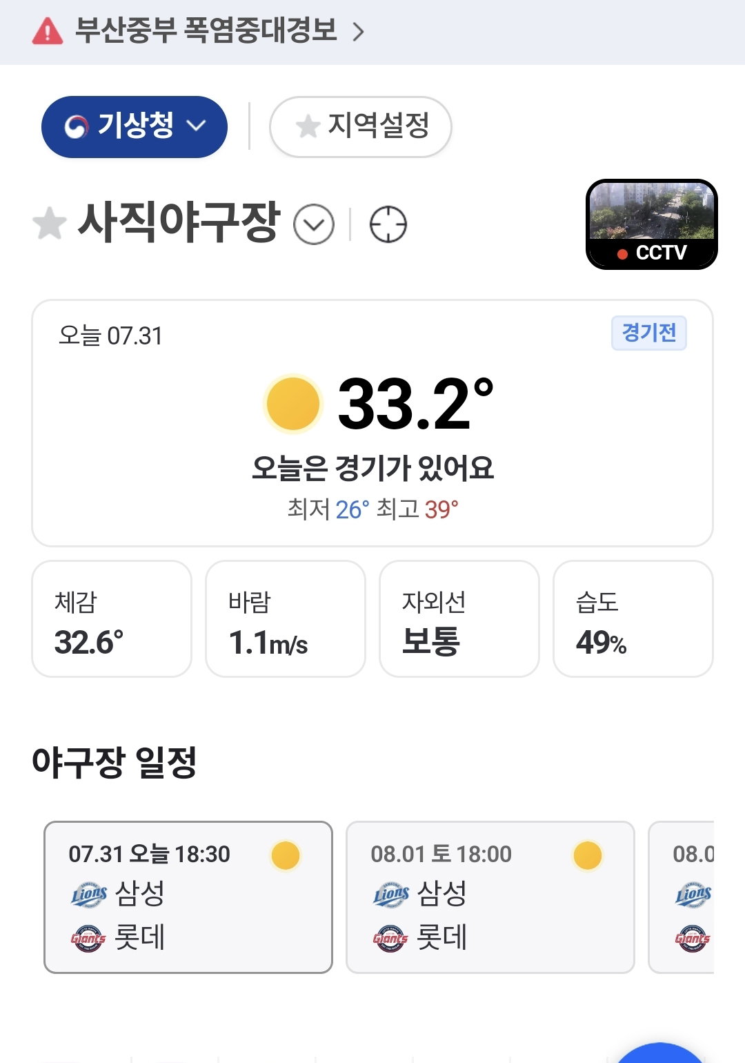Open the 습도 49% humidity card
This screenshot has width=745, height=1063.
click(x=633, y=618)
